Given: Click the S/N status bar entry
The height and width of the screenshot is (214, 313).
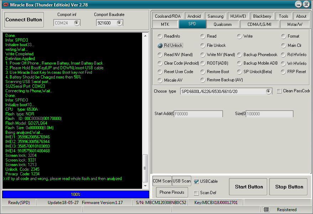Looking at the screenshot, I should [161, 202].
